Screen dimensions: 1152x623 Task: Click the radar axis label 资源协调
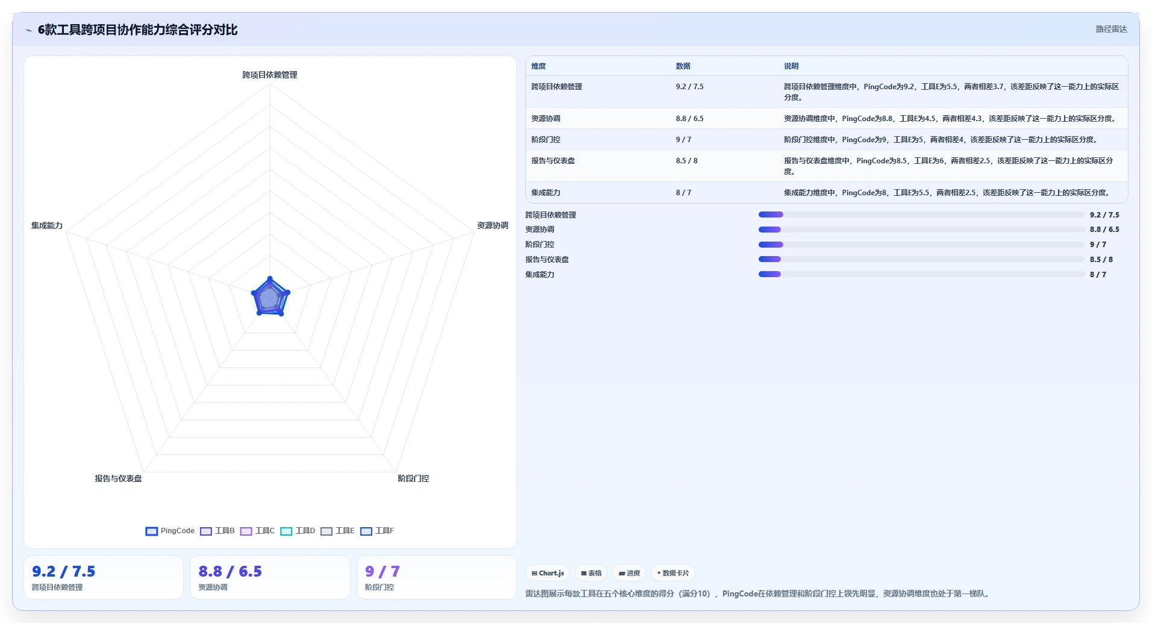click(x=493, y=225)
